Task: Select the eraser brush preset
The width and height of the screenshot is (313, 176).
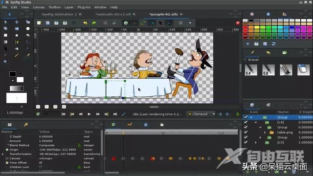Action: [x=303, y=69]
